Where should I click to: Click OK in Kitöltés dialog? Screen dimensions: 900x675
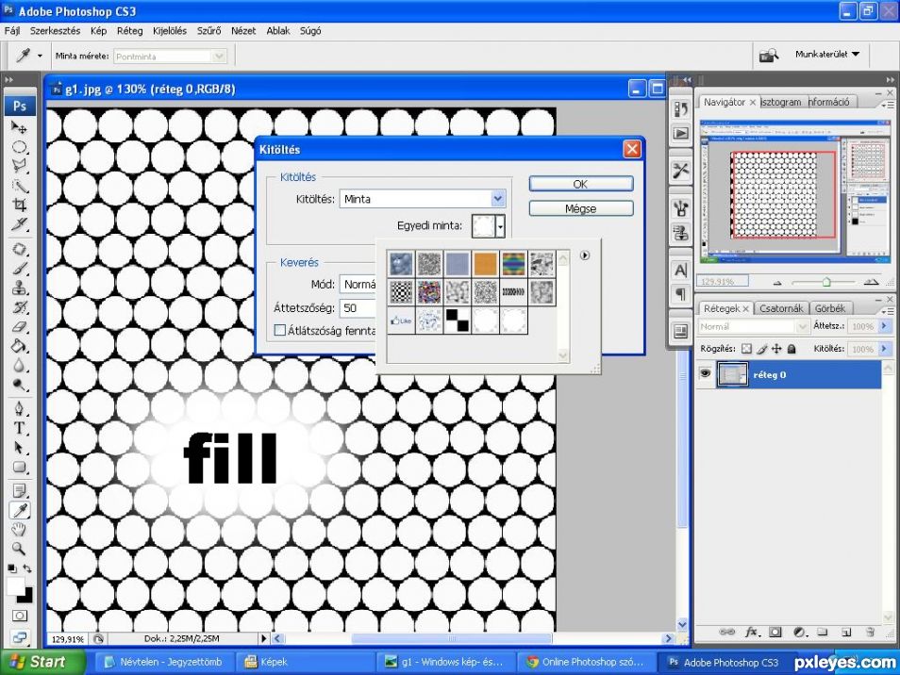pos(581,184)
